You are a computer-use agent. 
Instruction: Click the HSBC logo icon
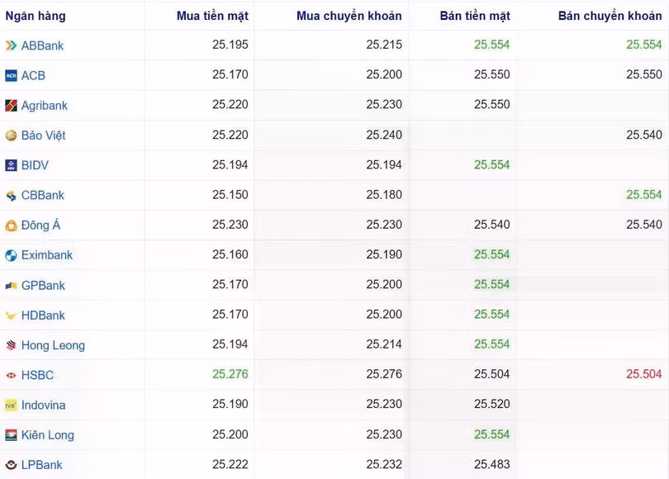(x=11, y=375)
